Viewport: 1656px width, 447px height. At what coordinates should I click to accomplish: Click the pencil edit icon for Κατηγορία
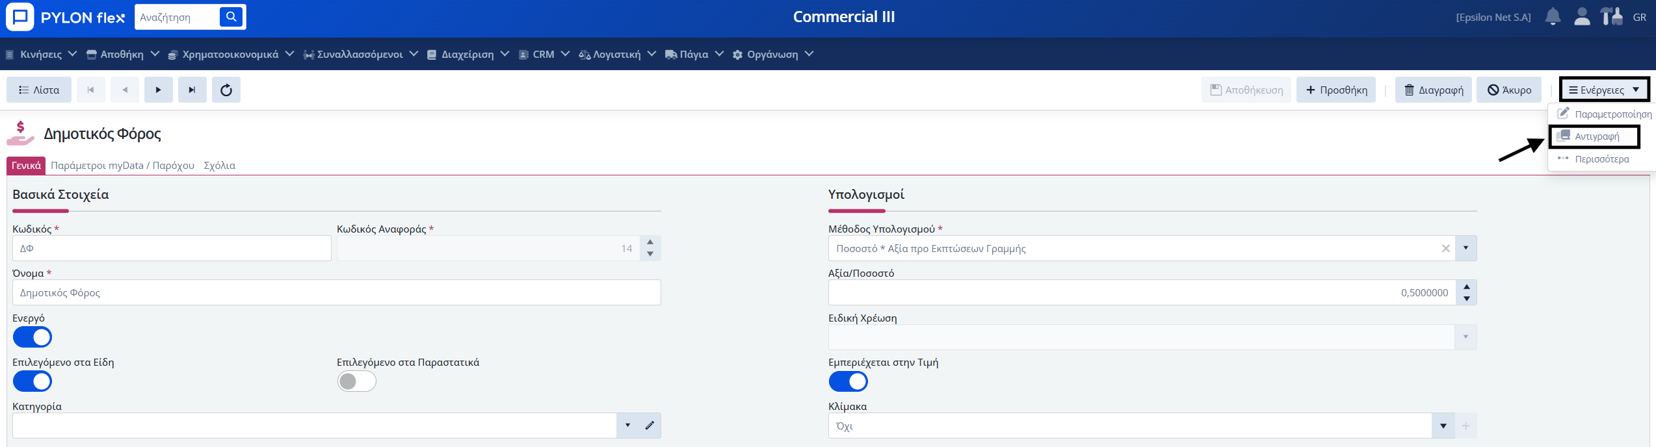(650, 426)
